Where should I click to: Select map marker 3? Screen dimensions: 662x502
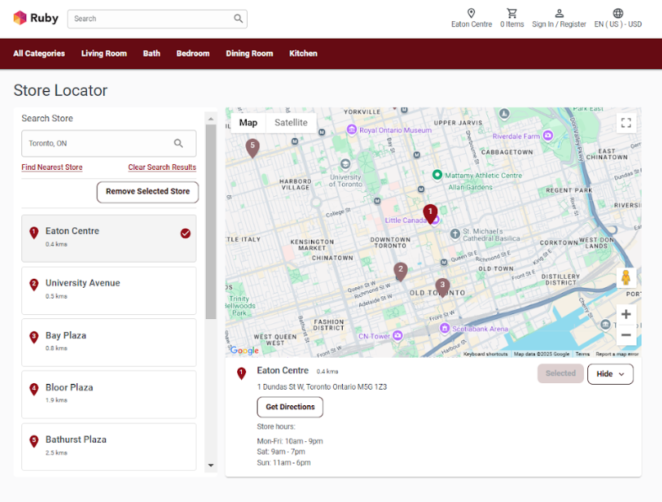(442, 287)
